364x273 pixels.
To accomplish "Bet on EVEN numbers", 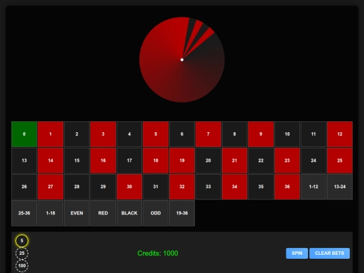I will 77,213.
